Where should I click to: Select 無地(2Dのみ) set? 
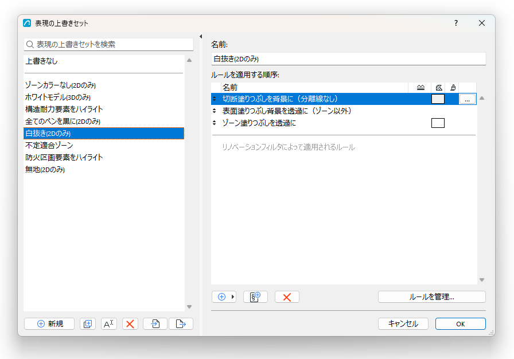click(104, 170)
